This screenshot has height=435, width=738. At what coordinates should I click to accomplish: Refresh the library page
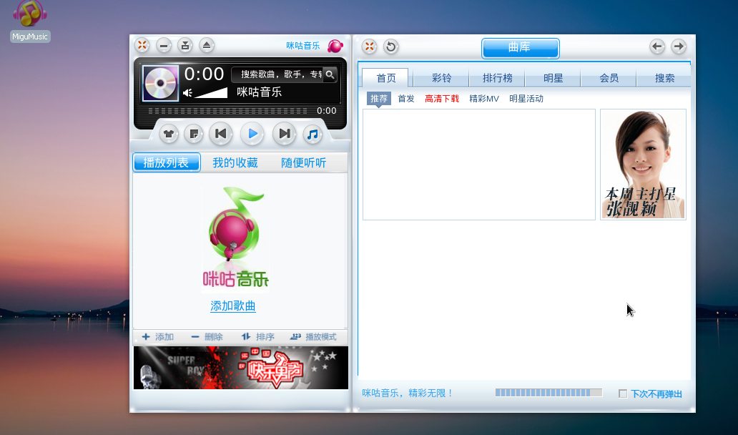pyautogui.click(x=390, y=46)
